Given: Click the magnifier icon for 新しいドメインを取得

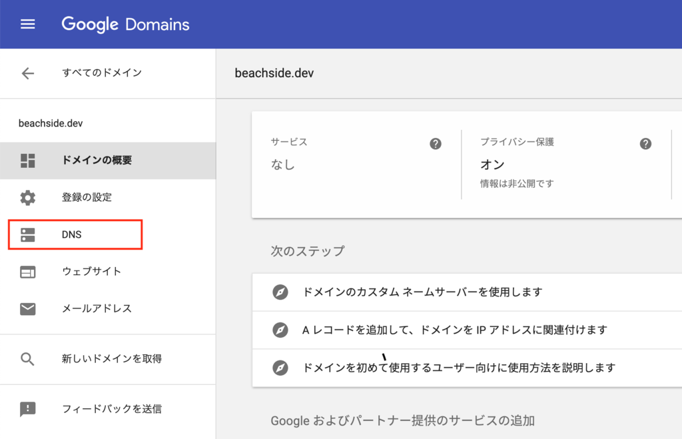Looking at the screenshot, I should 27,359.
